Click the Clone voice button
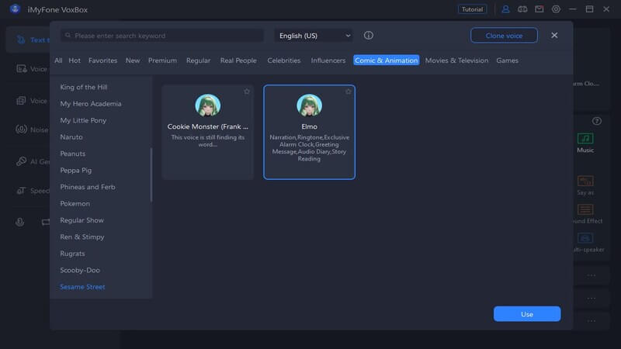Image resolution: width=621 pixels, height=349 pixels. [504, 35]
